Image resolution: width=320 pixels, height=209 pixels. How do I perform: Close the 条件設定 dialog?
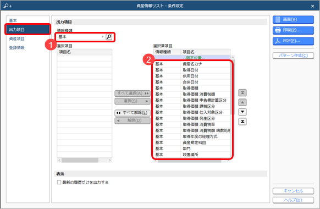click(x=312, y=6)
